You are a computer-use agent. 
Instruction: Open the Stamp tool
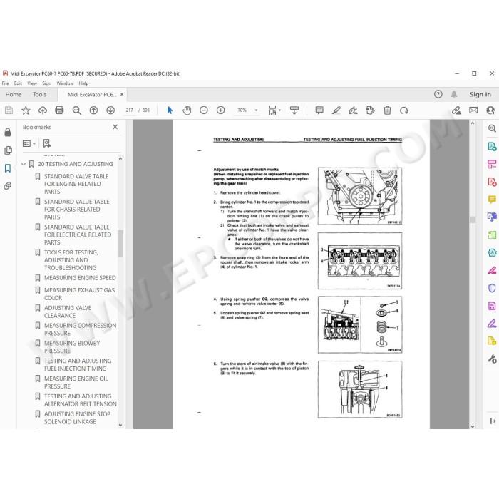pyautogui.click(x=370, y=110)
